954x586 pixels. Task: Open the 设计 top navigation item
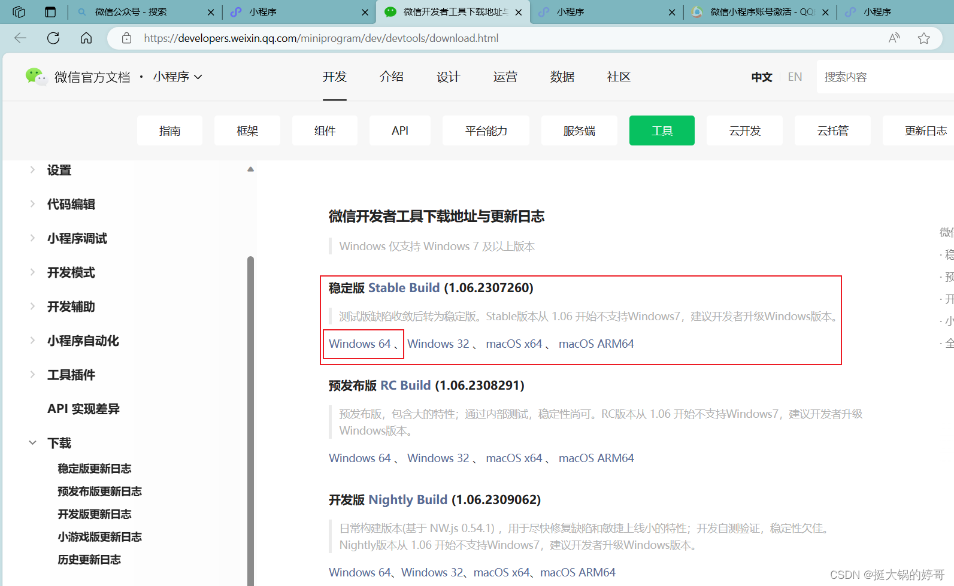pyautogui.click(x=449, y=77)
